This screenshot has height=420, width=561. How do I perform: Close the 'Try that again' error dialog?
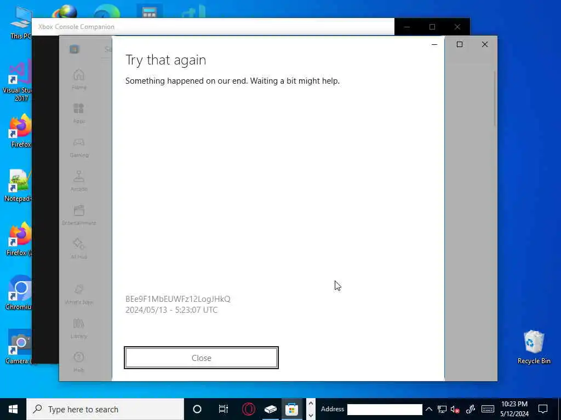coord(201,358)
